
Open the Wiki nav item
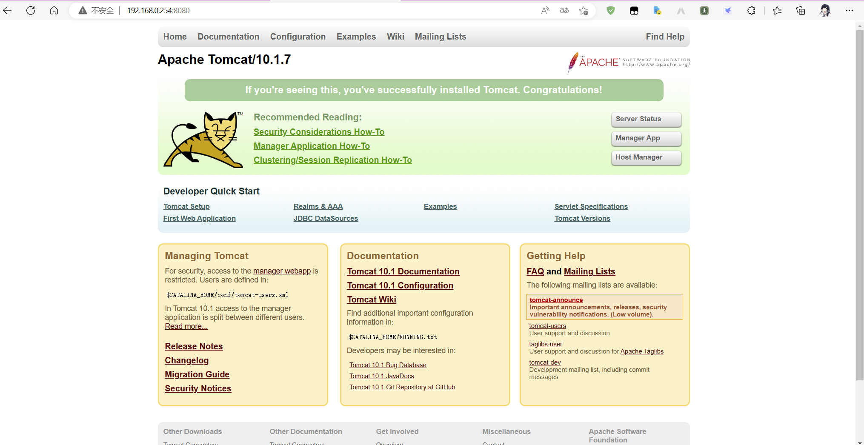click(x=395, y=37)
